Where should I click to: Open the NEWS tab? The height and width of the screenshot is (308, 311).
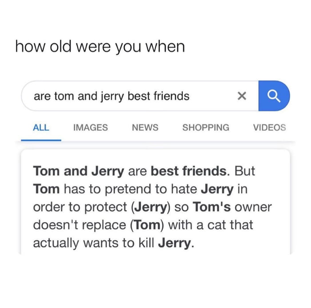(x=145, y=127)
